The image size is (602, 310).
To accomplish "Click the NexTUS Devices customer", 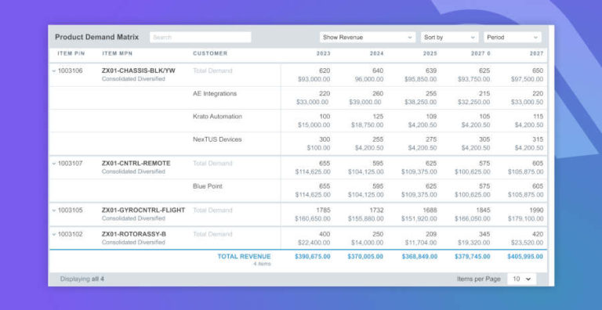I will point(217,139).
